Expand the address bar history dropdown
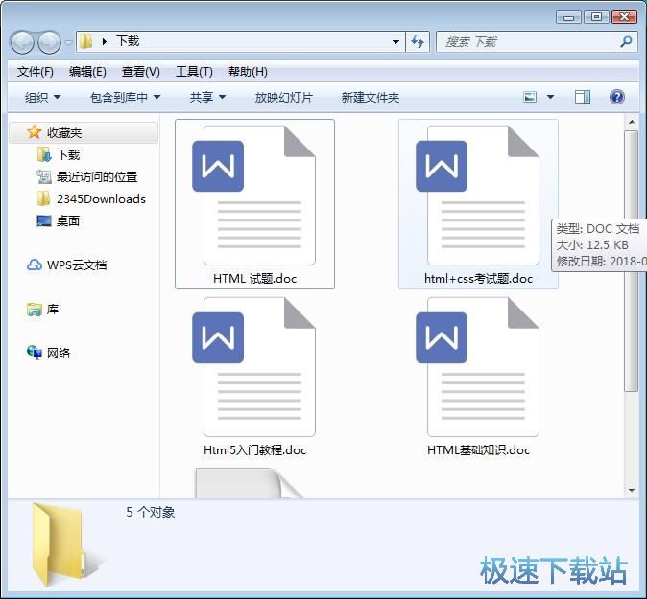 click(395, 41)
